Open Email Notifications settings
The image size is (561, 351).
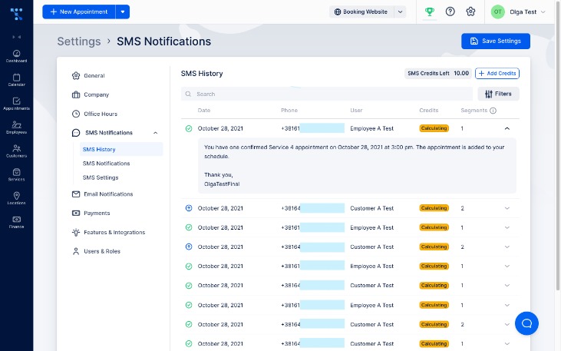(107, 194)
